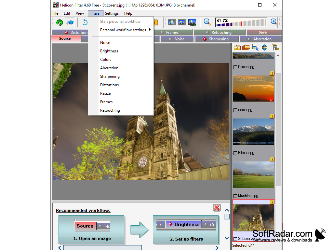Click workflow panel down chevron
This screenshot has width=333, height=250.
(x=227, y=238)
